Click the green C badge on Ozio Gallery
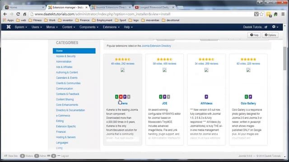Image resolution: width=289 pixels, height=162 pixels. (247, 97)
